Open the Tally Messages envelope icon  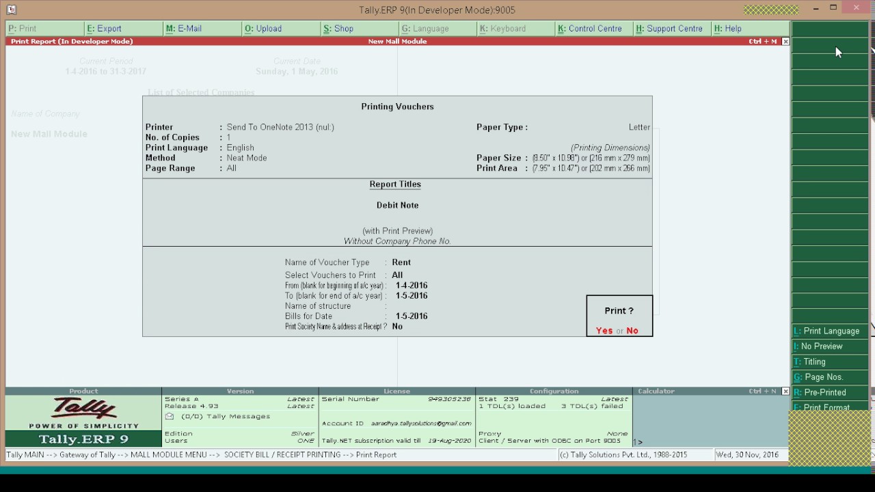tap(170, 416)
